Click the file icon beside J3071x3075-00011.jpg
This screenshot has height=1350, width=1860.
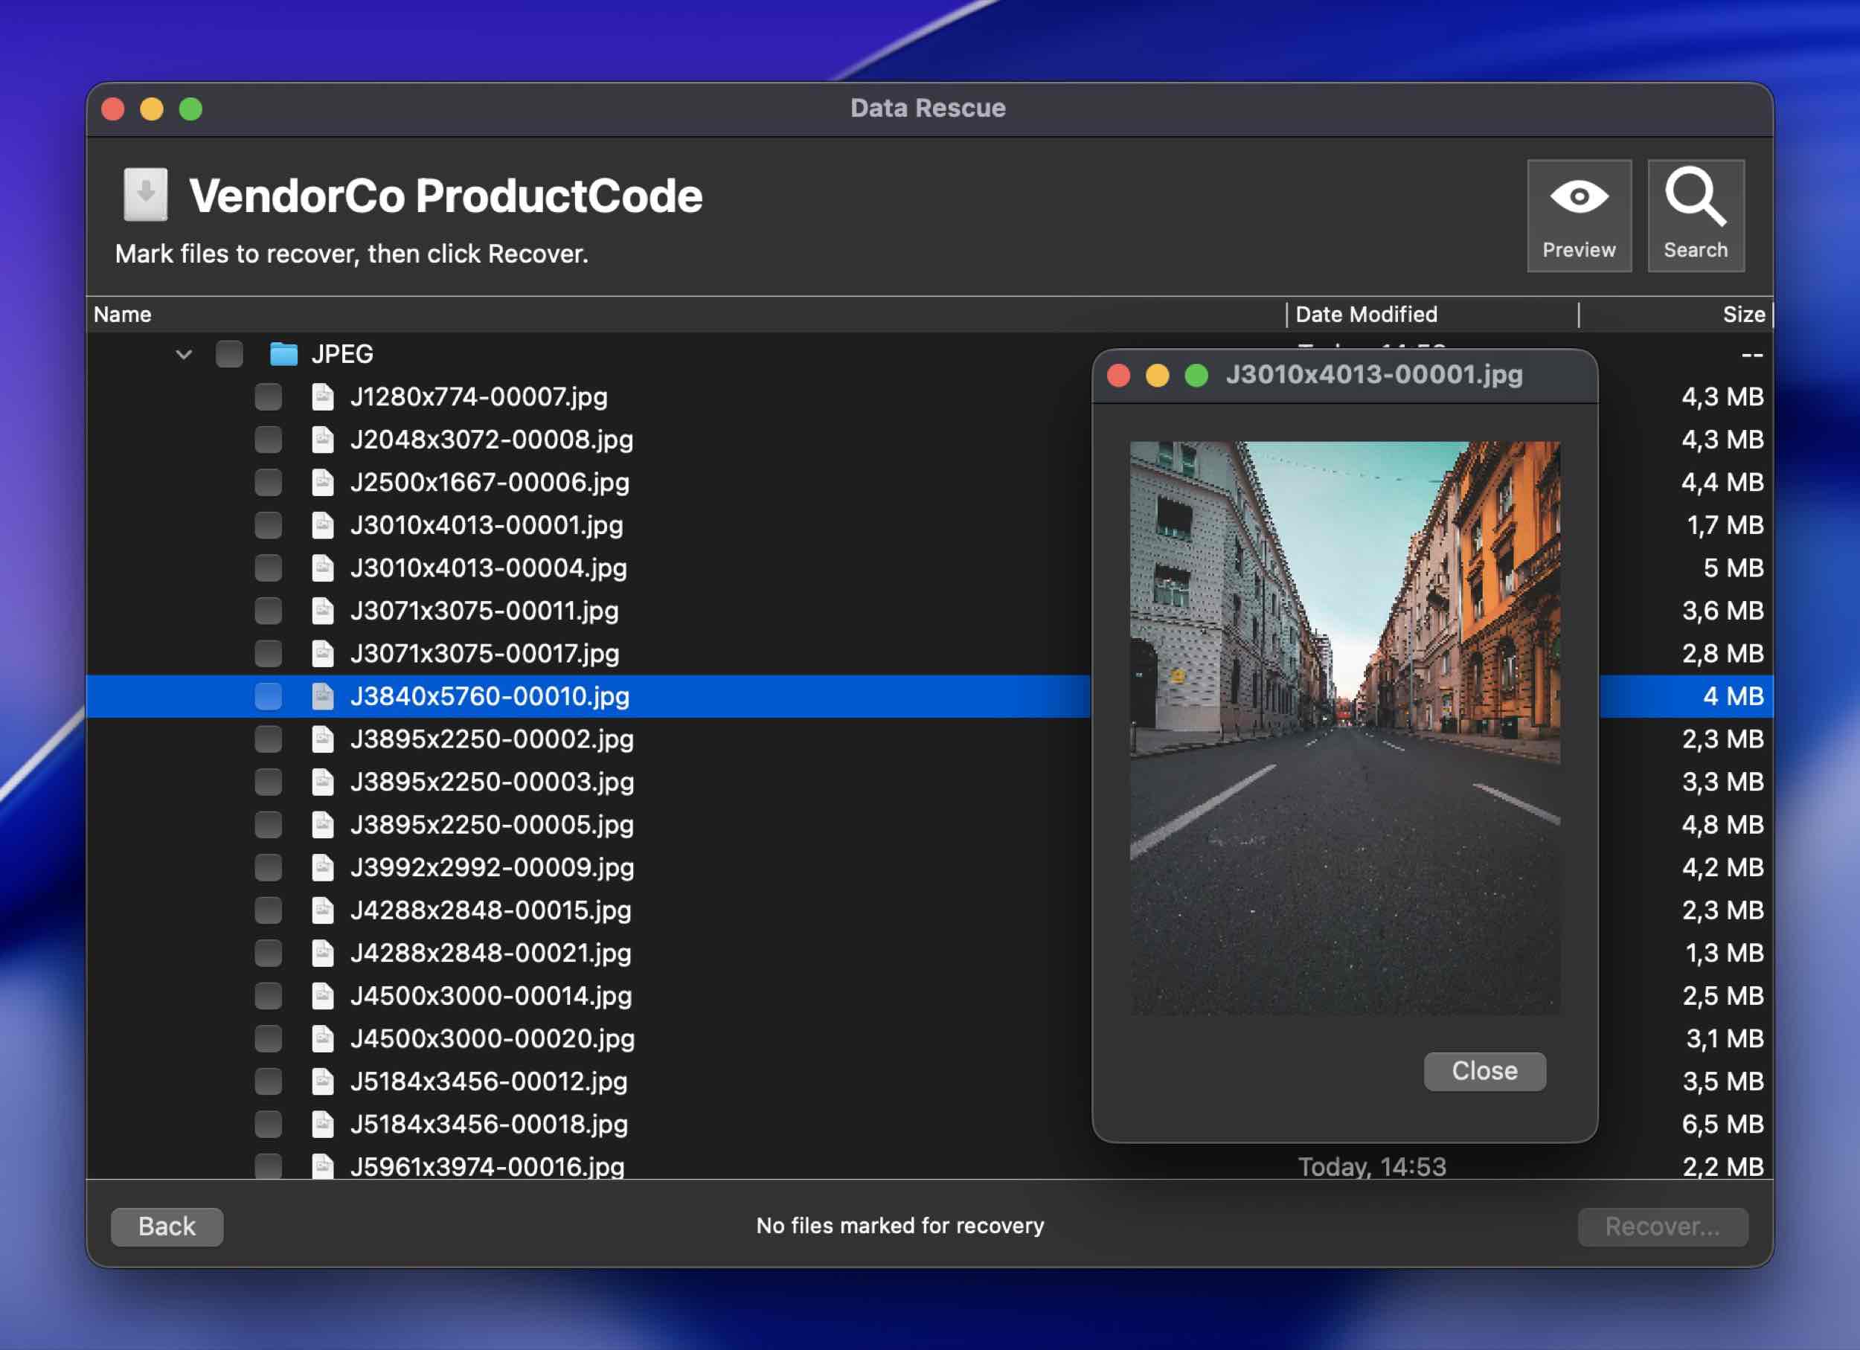point(321,610)
